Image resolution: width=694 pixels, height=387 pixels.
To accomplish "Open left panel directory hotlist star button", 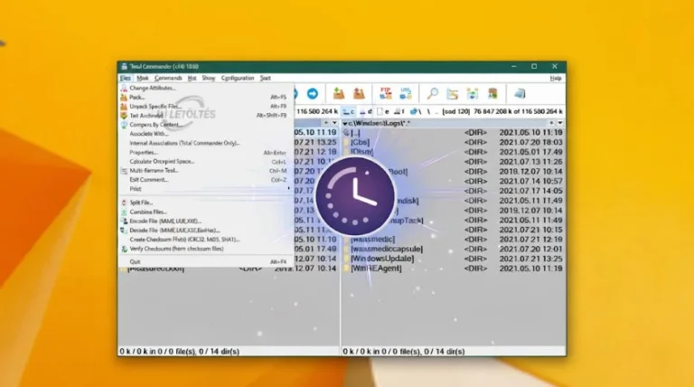I will tap(326, 123).
